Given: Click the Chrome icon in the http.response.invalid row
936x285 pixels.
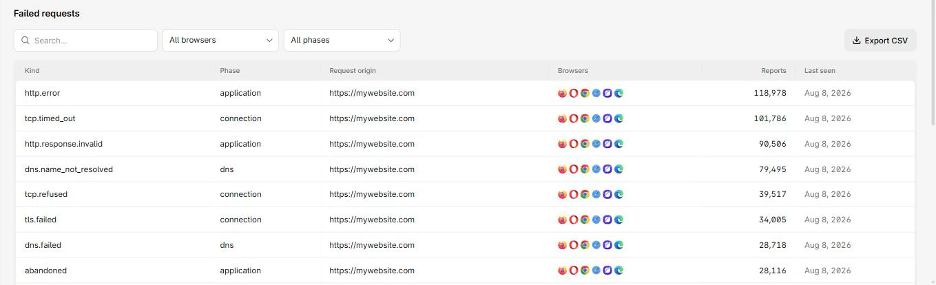Looking at the screenshot, I should [585, 144].
